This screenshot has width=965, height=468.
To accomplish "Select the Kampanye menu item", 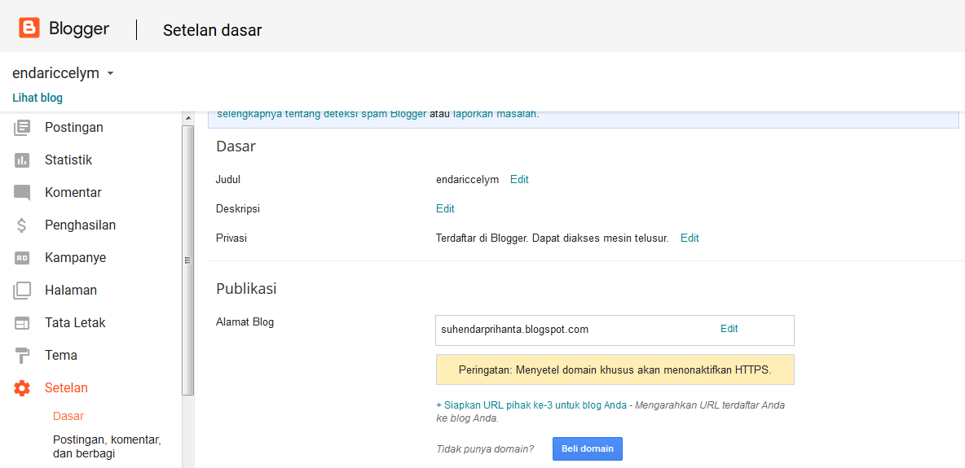I will [x=75, y=258].
